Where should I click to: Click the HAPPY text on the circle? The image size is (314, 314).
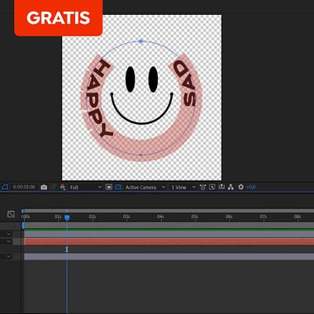point(99,98)
